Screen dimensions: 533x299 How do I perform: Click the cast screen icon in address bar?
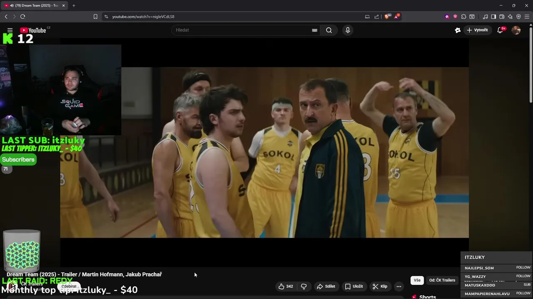[x=367, y=17]
